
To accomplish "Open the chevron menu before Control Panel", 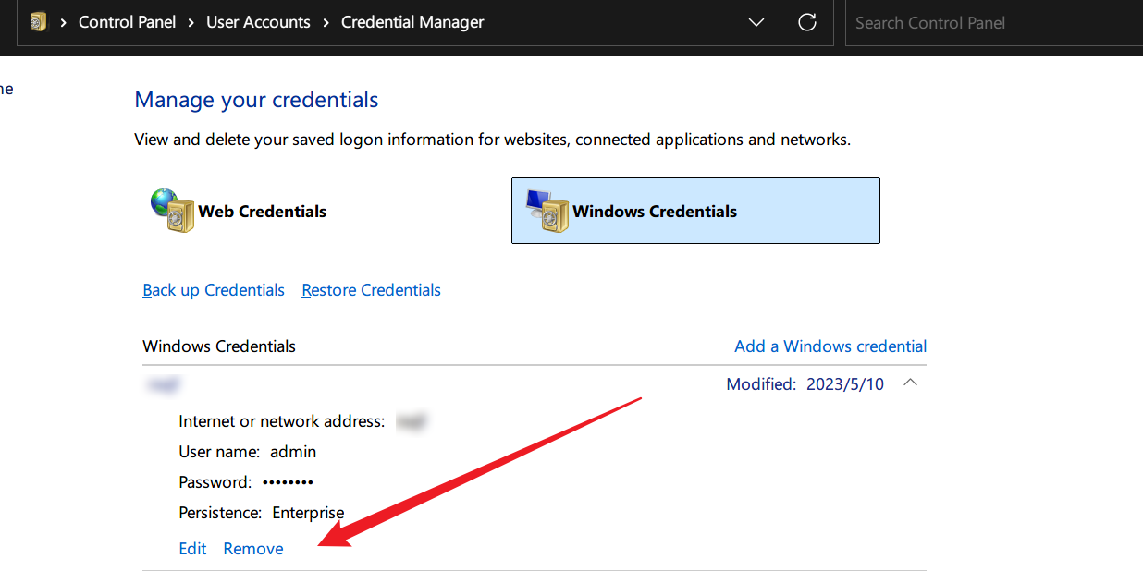I will coord(63,22).
